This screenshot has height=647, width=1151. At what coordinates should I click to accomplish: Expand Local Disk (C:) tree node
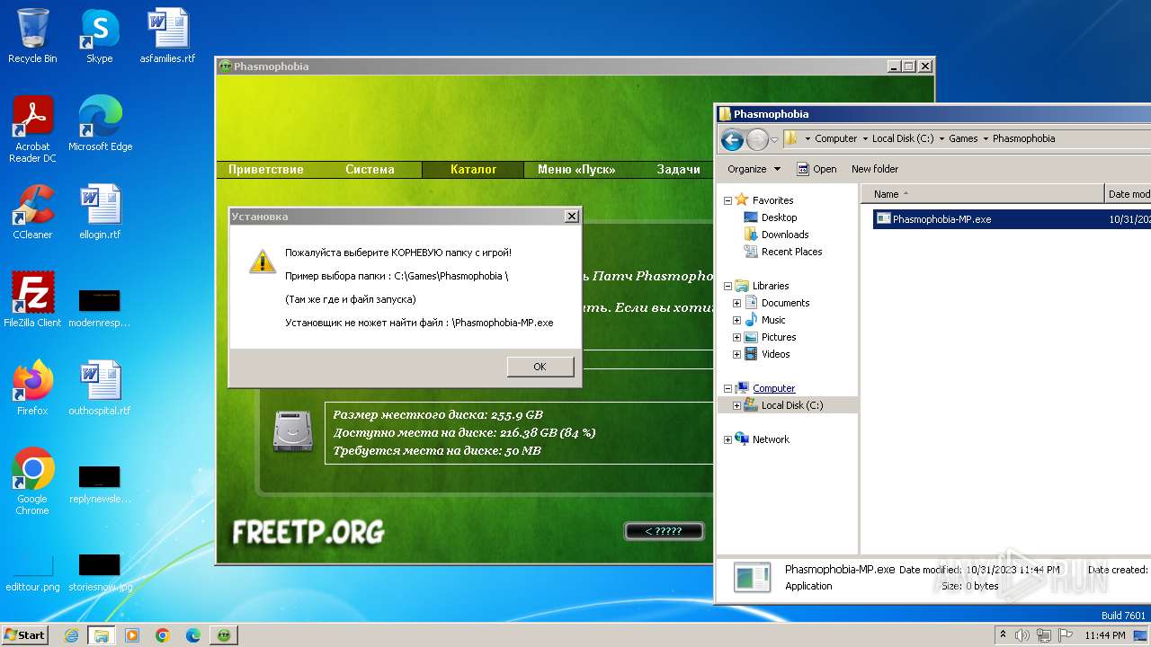[736, 405]
